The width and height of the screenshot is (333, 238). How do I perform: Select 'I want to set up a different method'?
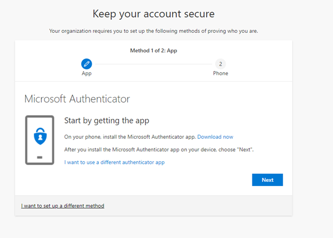[63, 206]
